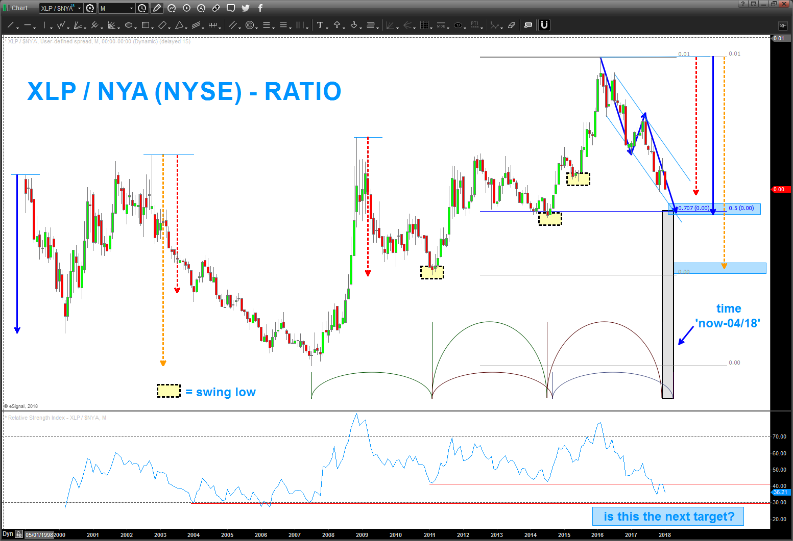The width and height of the screenshot is (793, 541).
Task: Expand the Fibonacci retracement lines dropdown arrow
Action: pos(273,28)
